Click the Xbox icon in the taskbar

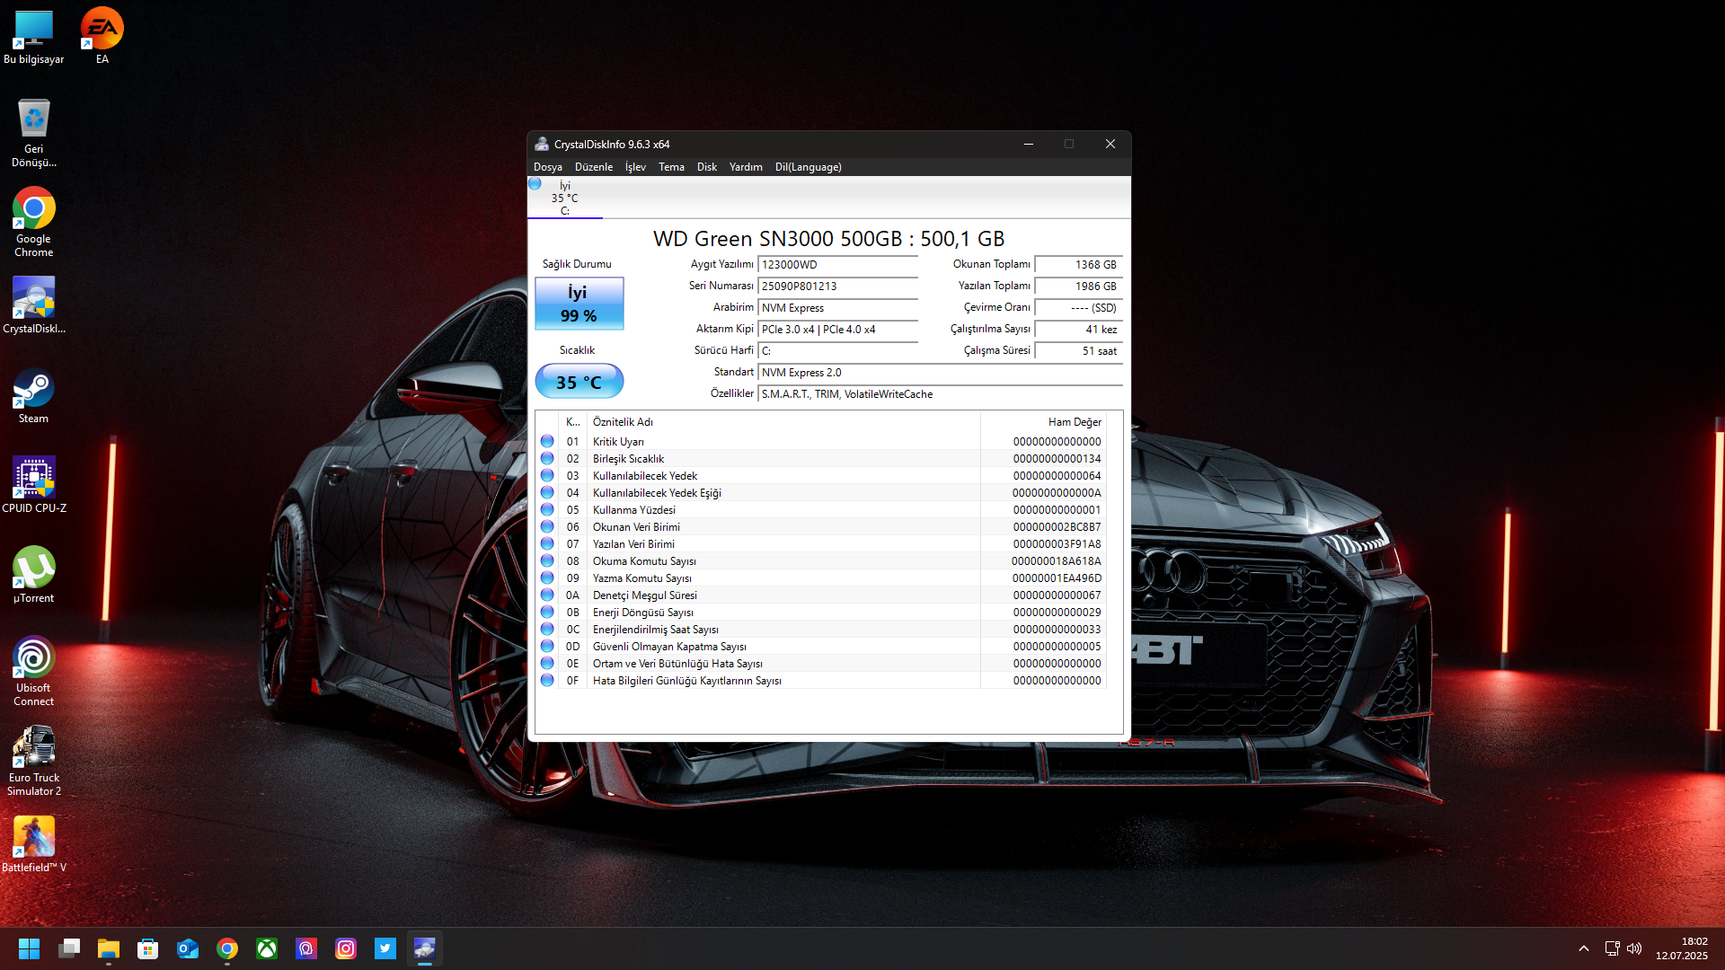(x=267, y=948)
